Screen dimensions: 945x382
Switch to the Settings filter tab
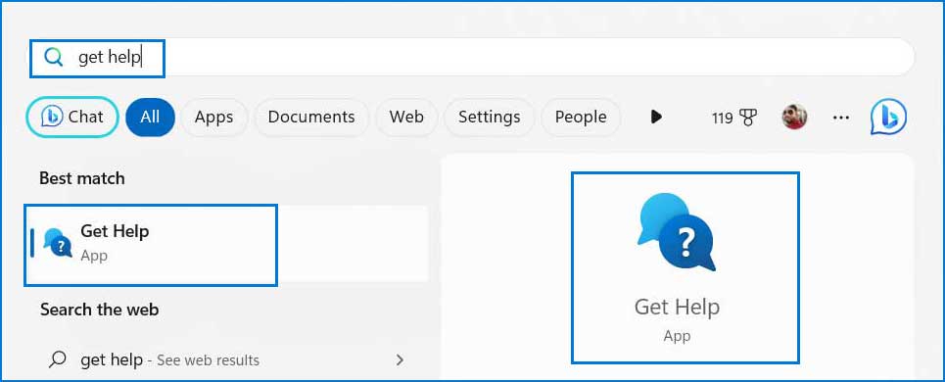(489, 117)
